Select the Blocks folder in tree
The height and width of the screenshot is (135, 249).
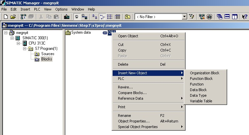tap(47, 59)
